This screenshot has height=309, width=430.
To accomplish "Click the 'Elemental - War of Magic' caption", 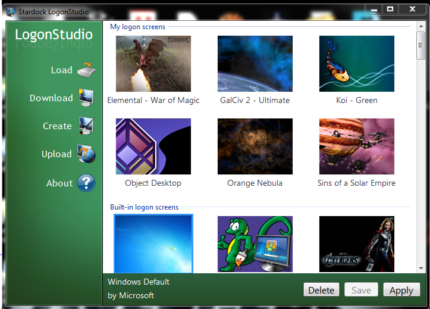I will pos(153,101).
